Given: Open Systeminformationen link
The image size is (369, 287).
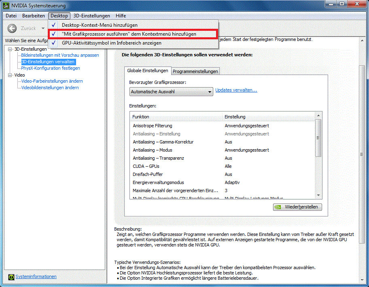Looking at the screenshot, I should coord(36,276).
